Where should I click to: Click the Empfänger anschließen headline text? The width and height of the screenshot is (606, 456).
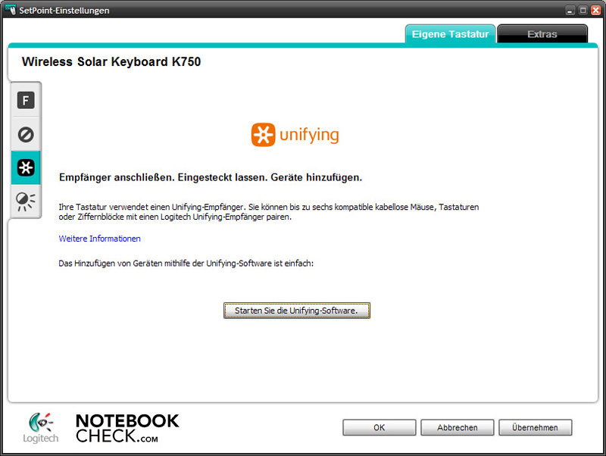[x=211, y=178]
